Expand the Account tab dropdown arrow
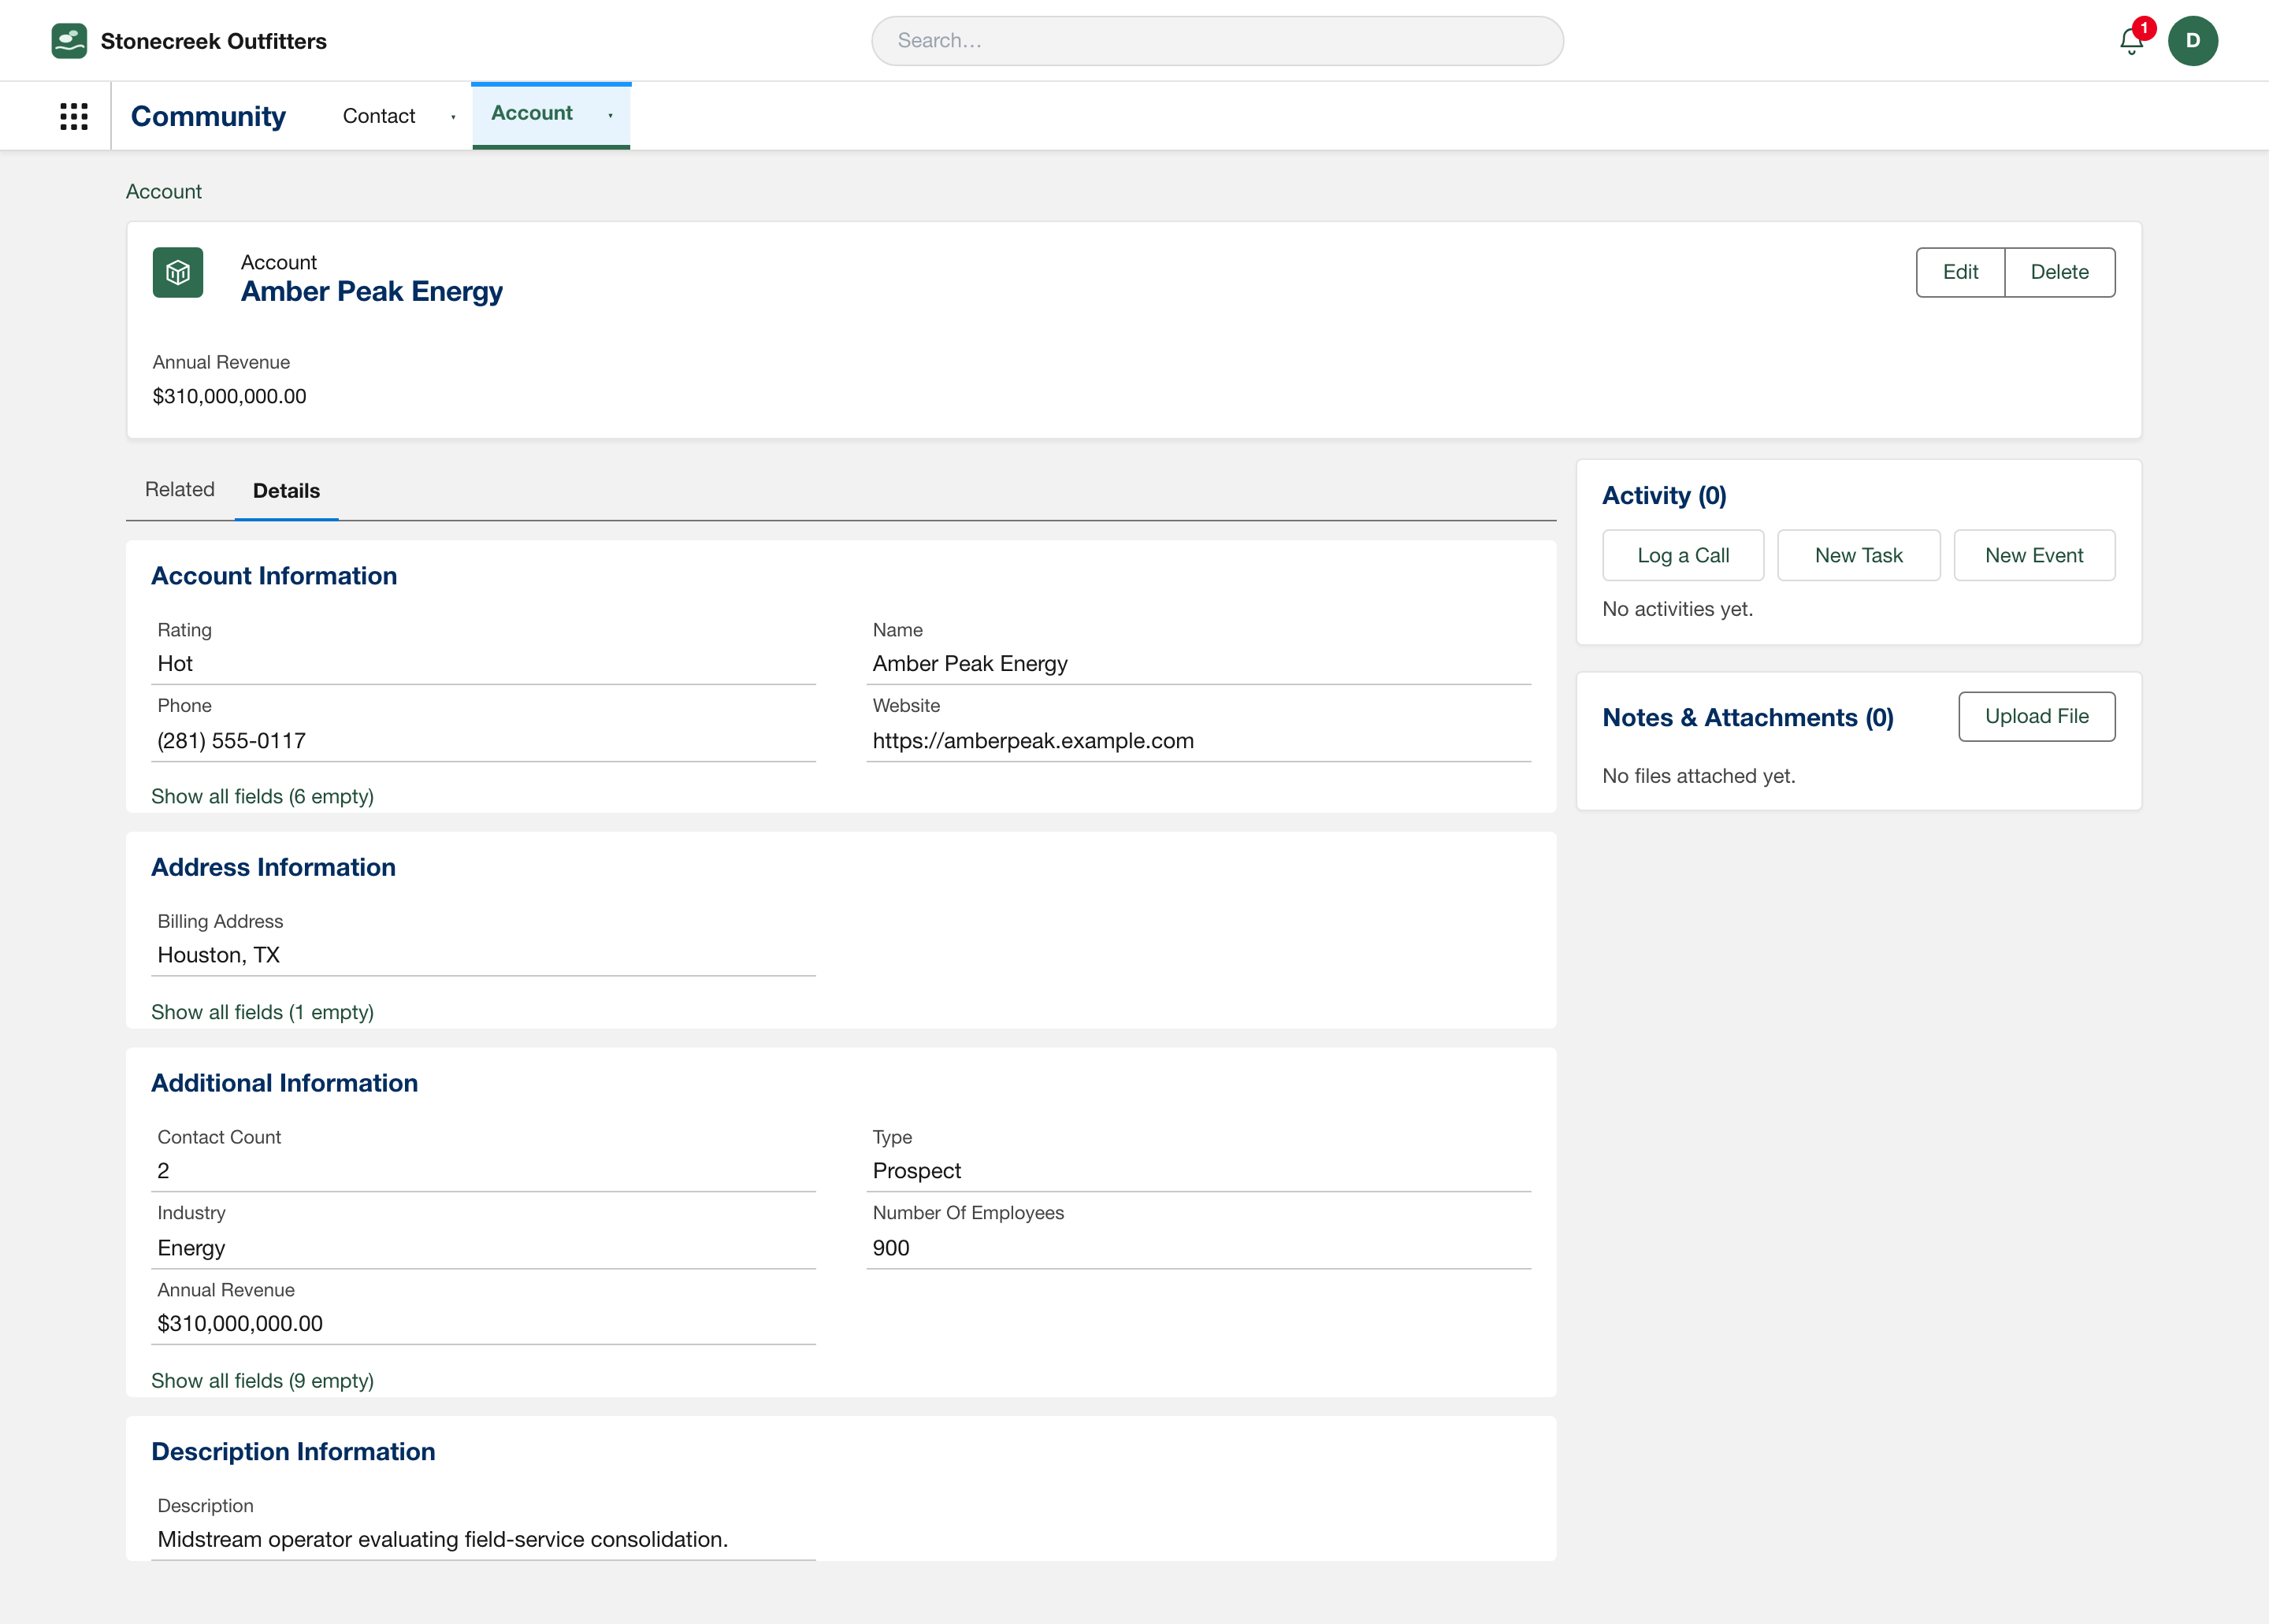This screenshot has width=2269, height=1624. pyautogui.click(x=611, y=116)
